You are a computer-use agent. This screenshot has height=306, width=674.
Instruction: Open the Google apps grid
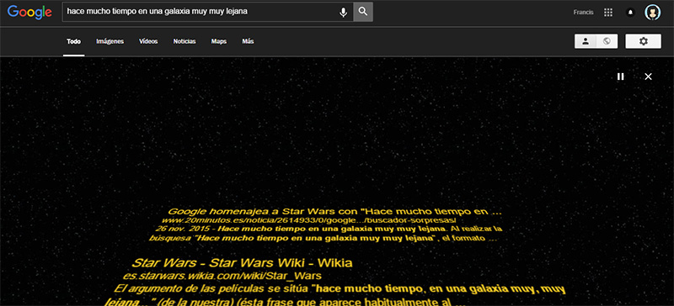click(607, 13)
